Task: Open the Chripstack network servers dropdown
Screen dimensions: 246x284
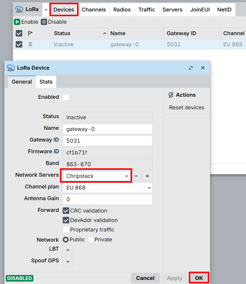Action: [96, 176]
